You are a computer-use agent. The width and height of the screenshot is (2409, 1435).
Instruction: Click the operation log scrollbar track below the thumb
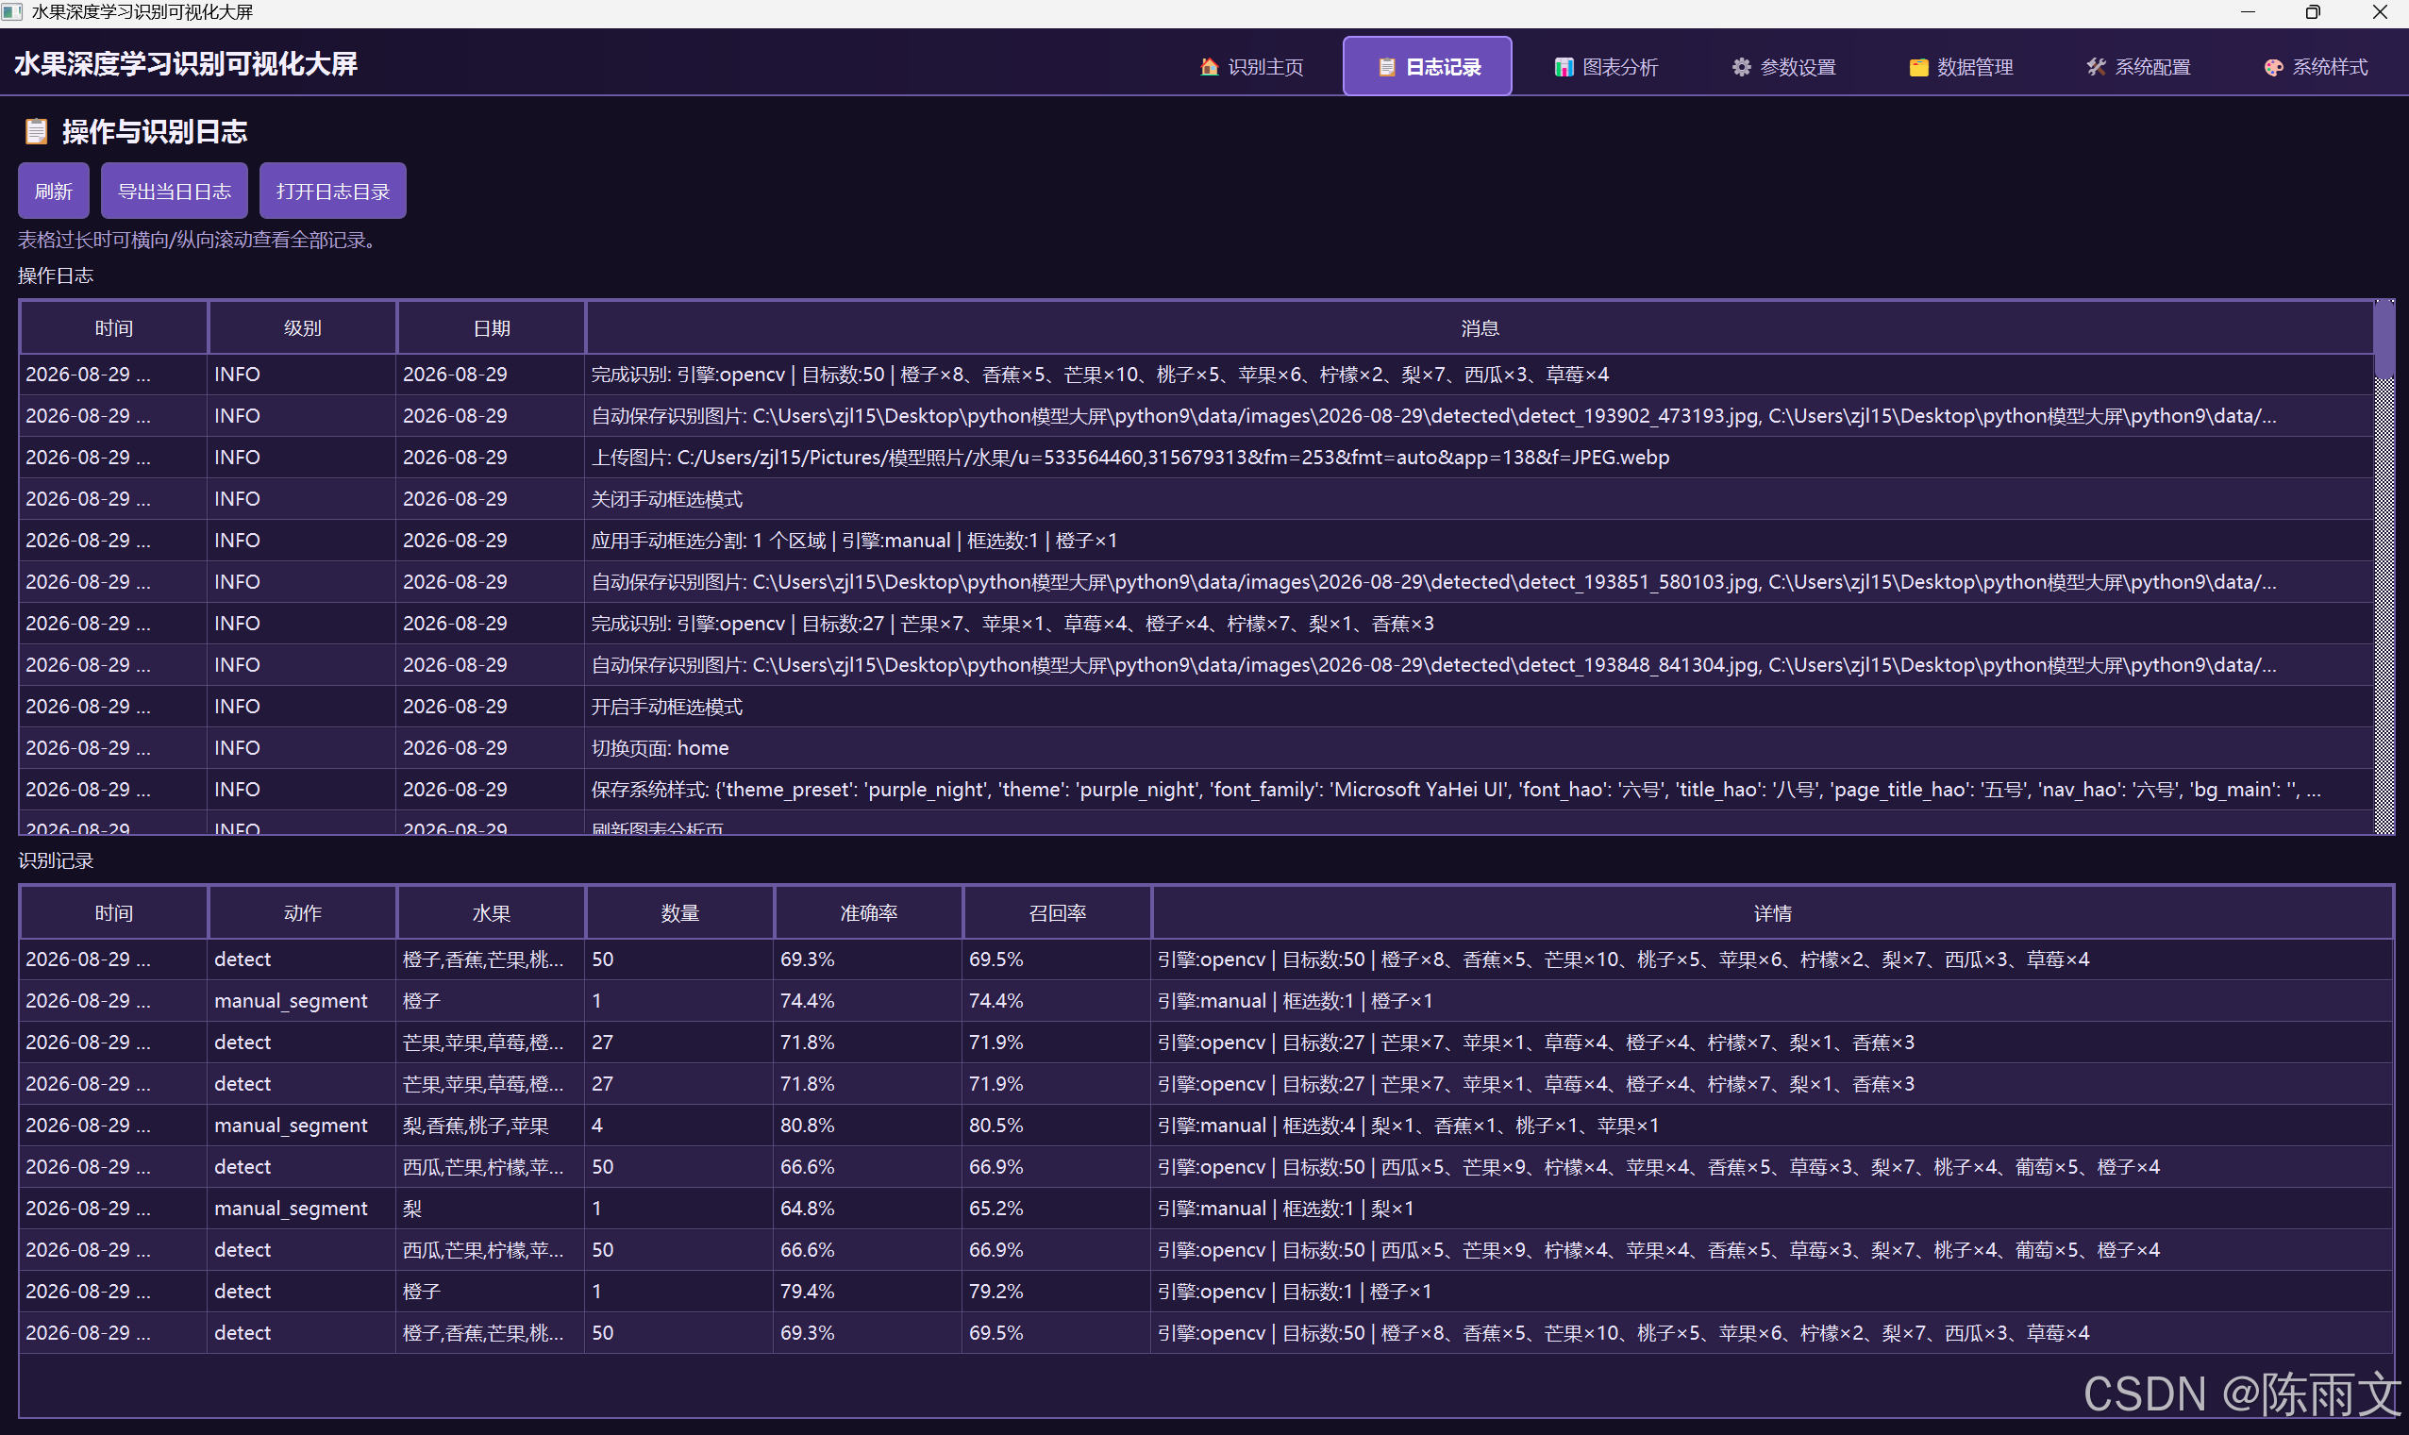[2384, 605]
